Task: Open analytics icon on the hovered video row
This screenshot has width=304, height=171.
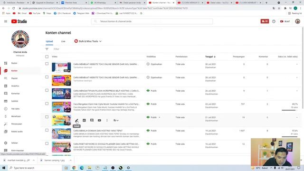Action: 84,120
